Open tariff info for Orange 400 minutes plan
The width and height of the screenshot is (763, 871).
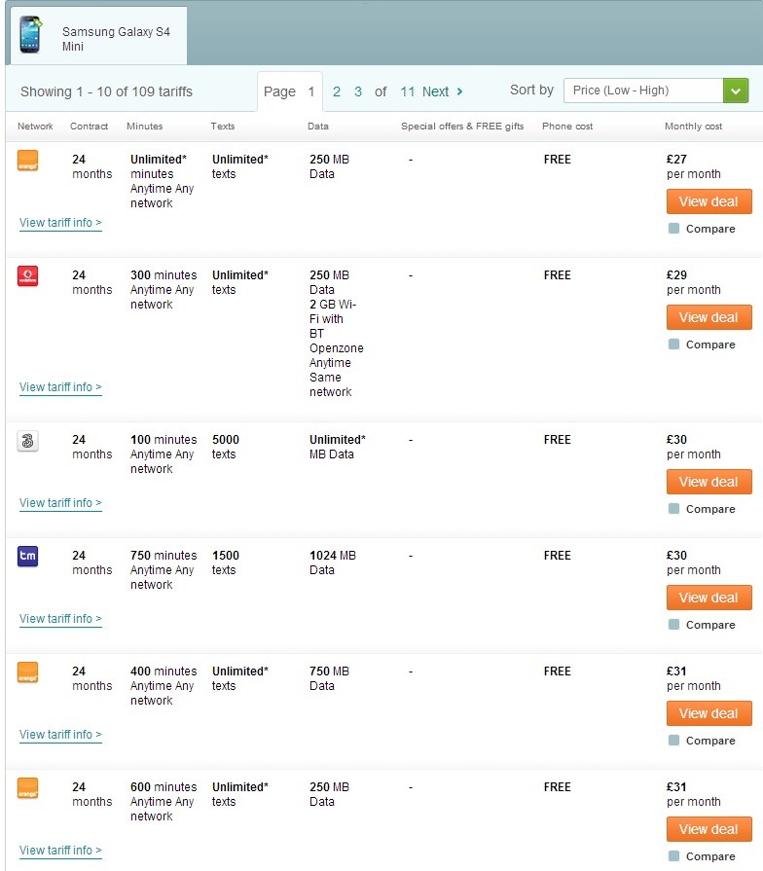60,735
